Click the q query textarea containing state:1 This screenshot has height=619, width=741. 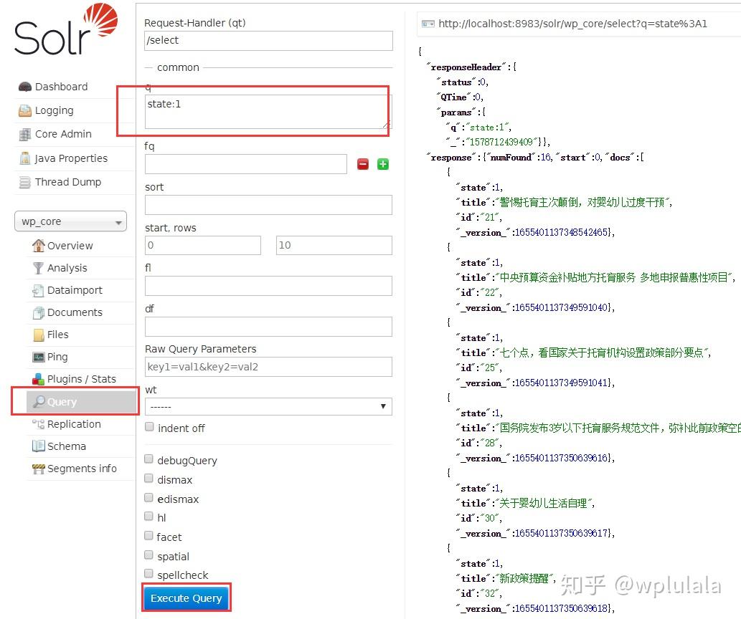pyautogui.click(x=268, y=112)
